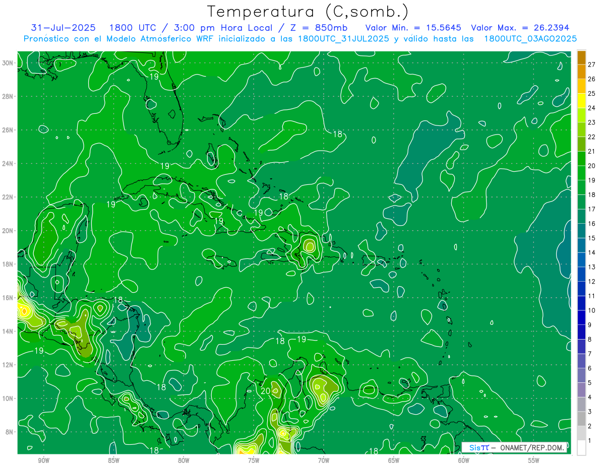Screen dimensions: 605x467
Task: Click the teal swatch between 15 and 16
Action: 581,231
